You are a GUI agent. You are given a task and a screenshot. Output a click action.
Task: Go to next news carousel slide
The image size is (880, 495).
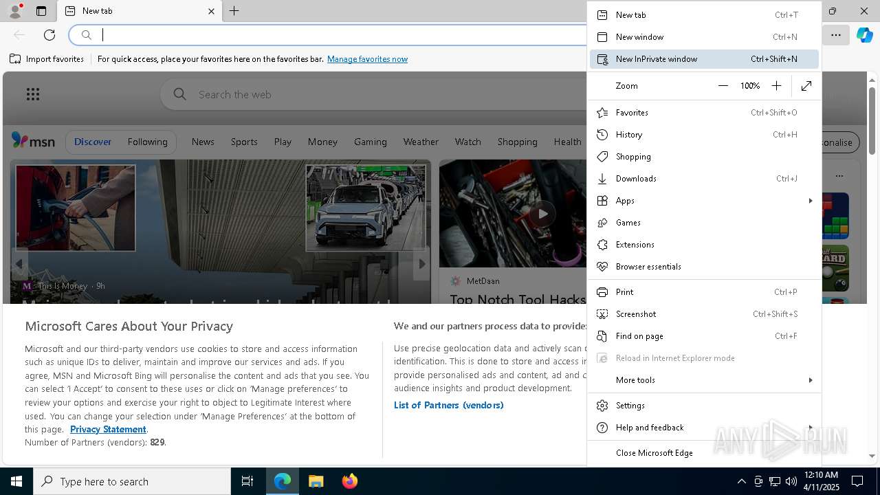pyautogui.click(x=421, y=263)
